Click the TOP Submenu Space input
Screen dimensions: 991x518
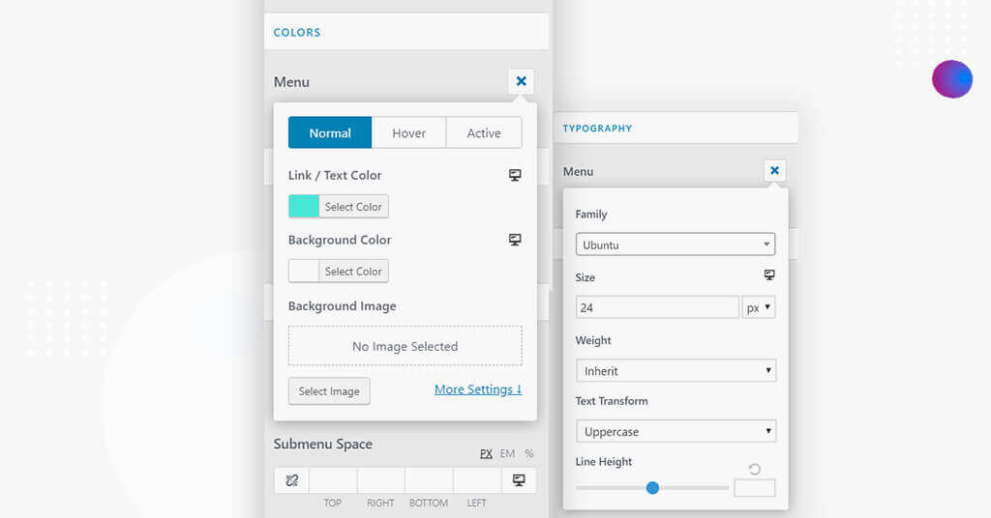pyautogui.click(x=333, y=480)
